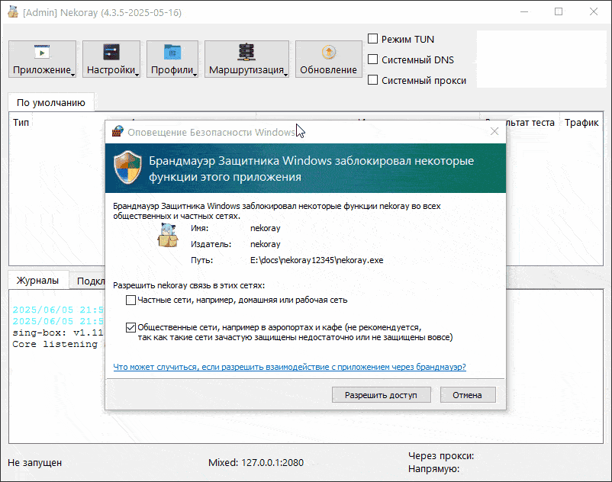
Task: Click the Windows firewall shield icon
Action: pos(127,168)
